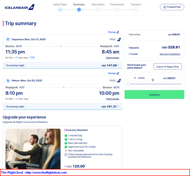Click the Upgrade your experience heading
The image size is (190, 176).
[x=24, y=117]
